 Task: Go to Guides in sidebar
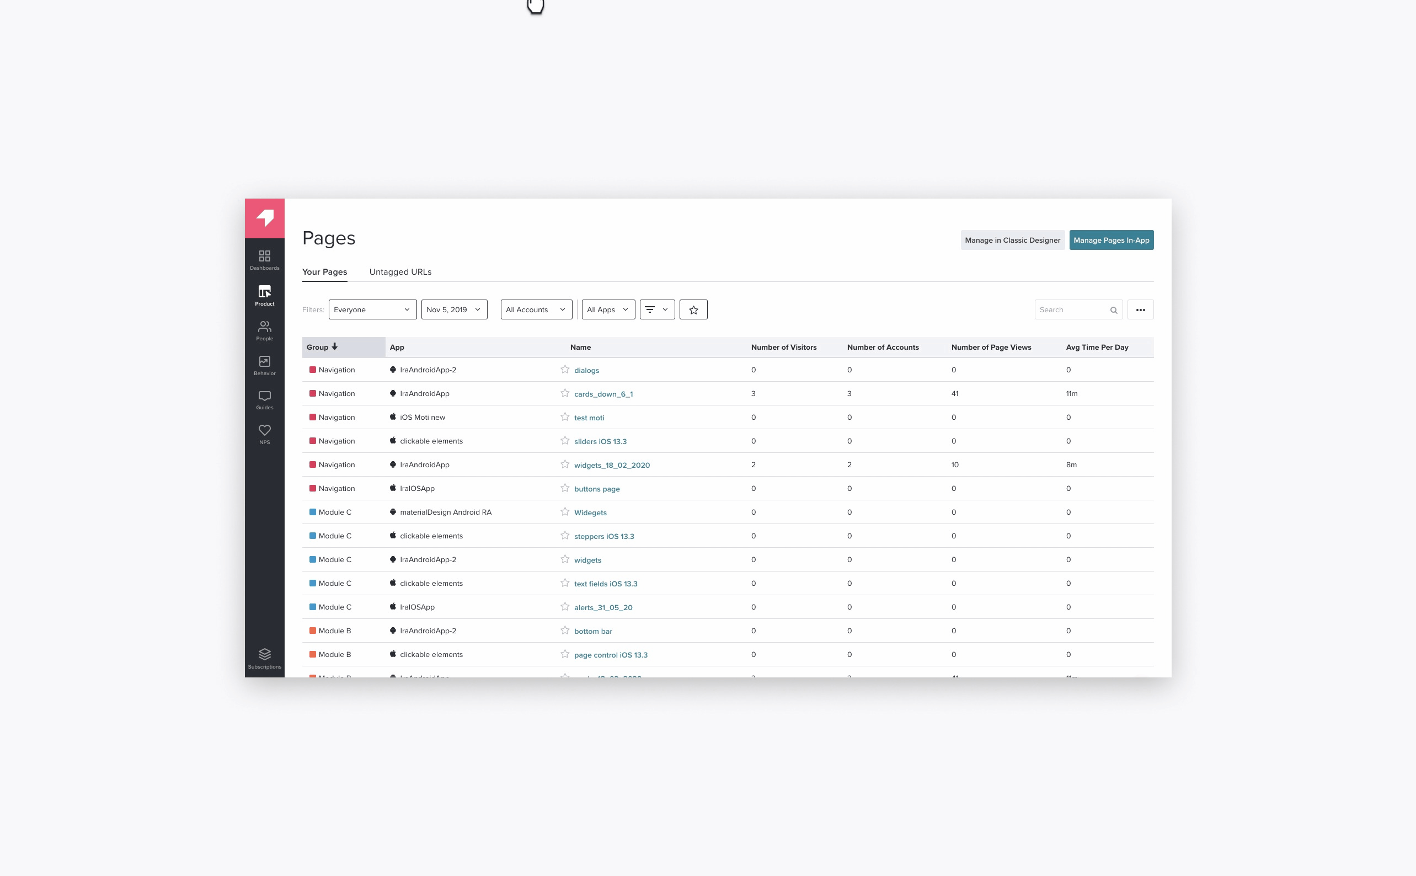pyautogui.click(x=264, y=400)
